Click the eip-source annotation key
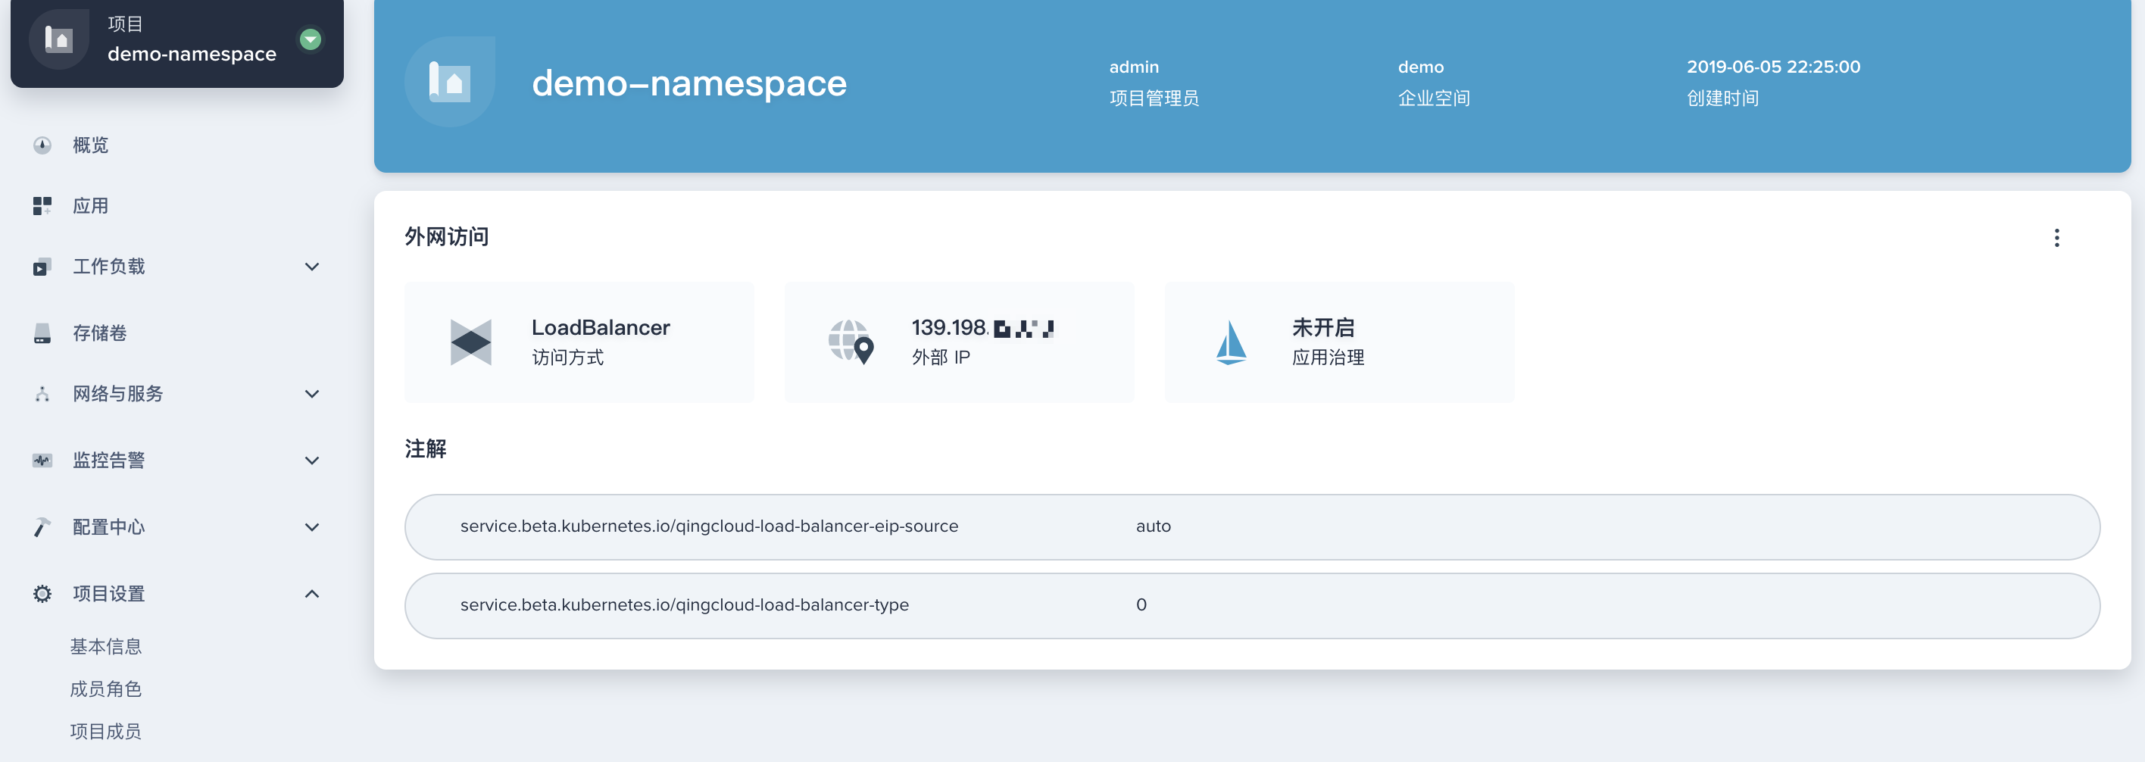 [x=710, y=526]
